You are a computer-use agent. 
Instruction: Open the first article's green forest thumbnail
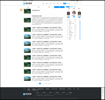27,11
